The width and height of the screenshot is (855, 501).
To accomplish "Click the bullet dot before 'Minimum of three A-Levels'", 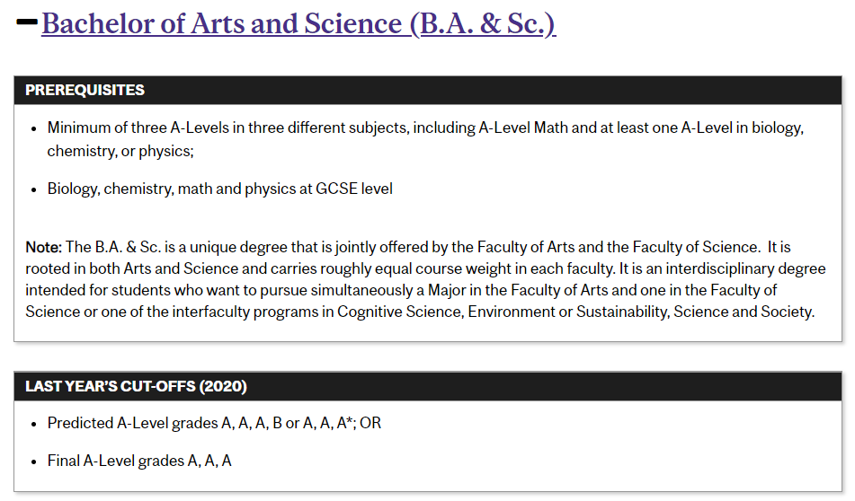I will coord(34,129).
